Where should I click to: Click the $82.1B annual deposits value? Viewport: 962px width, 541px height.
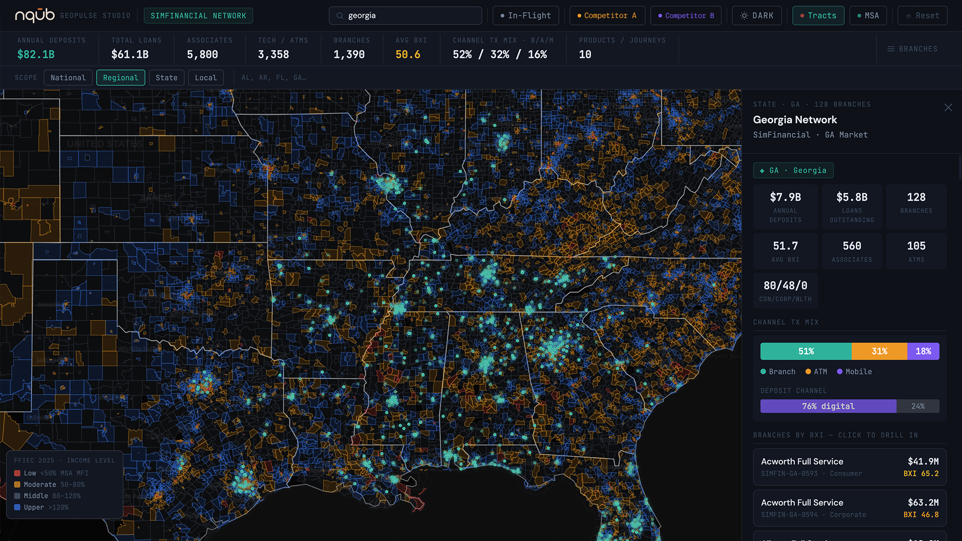pos(36,55)
